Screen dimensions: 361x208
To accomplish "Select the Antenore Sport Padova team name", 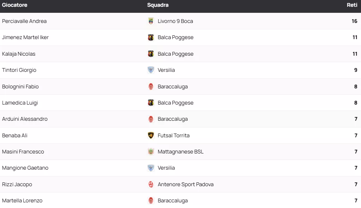I will [x=186, y=184].
